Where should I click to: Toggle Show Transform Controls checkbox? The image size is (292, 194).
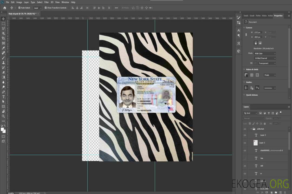(46, 8)
